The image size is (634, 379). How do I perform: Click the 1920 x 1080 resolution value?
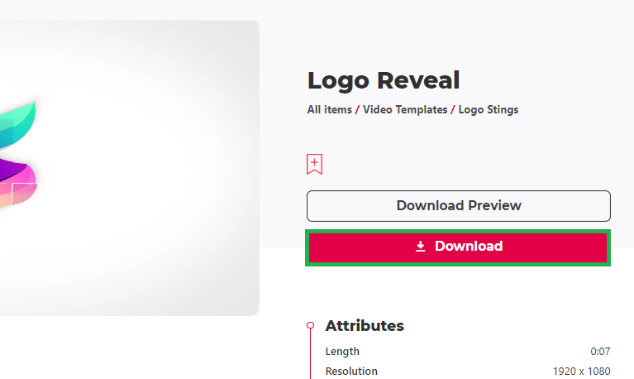[x=581, y=371]
